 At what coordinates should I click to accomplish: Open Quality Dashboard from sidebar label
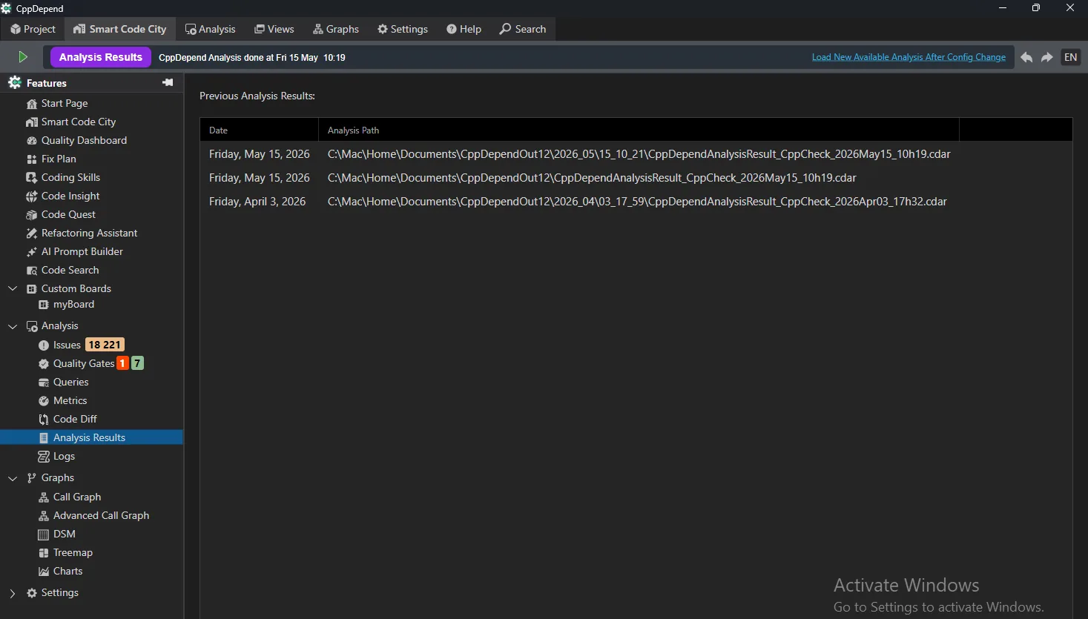(84, 141)
